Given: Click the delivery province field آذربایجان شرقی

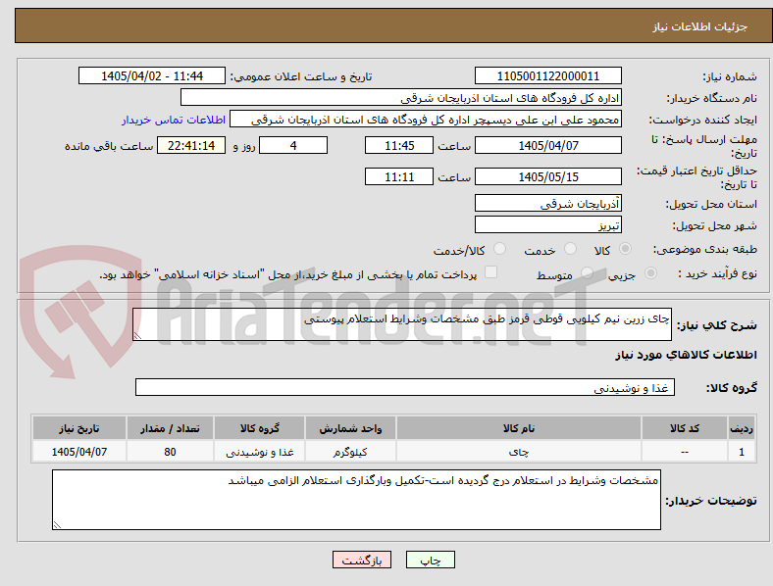Looking at the screenshot, I should [x=547, y=203].
